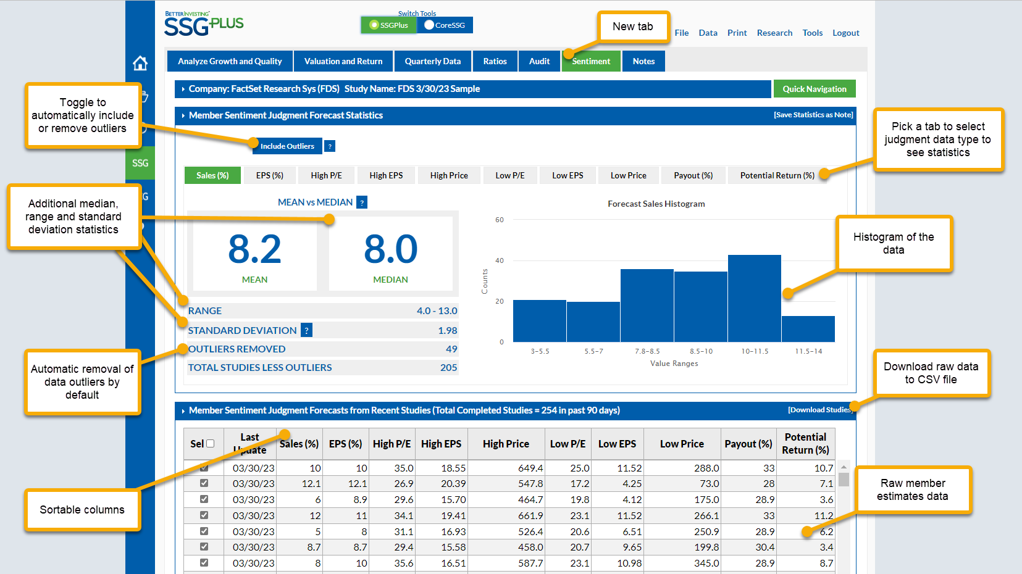Open the Quarterly Data tab
Screen dimensions: 1022x574
433,61
